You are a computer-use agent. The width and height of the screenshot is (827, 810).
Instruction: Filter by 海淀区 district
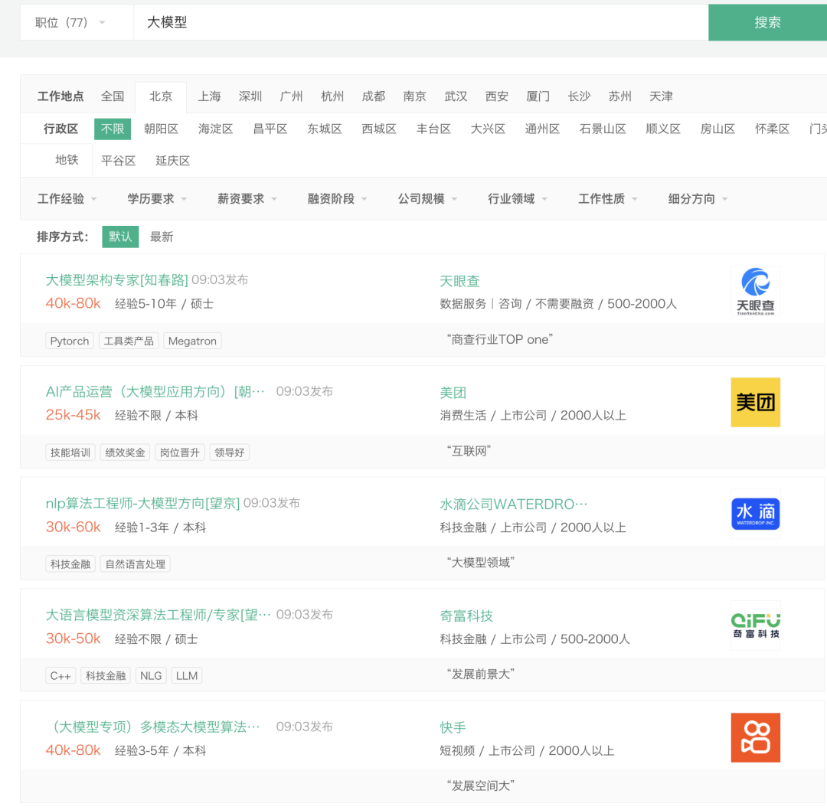215,129
